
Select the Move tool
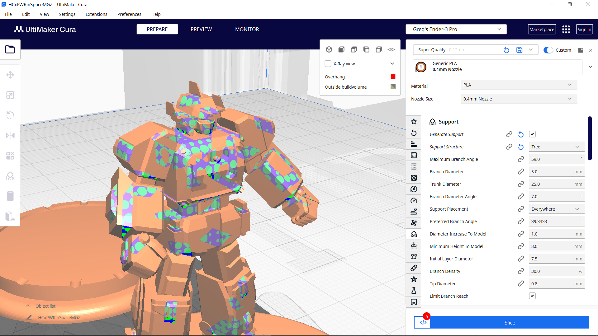(x=10, y=75)
